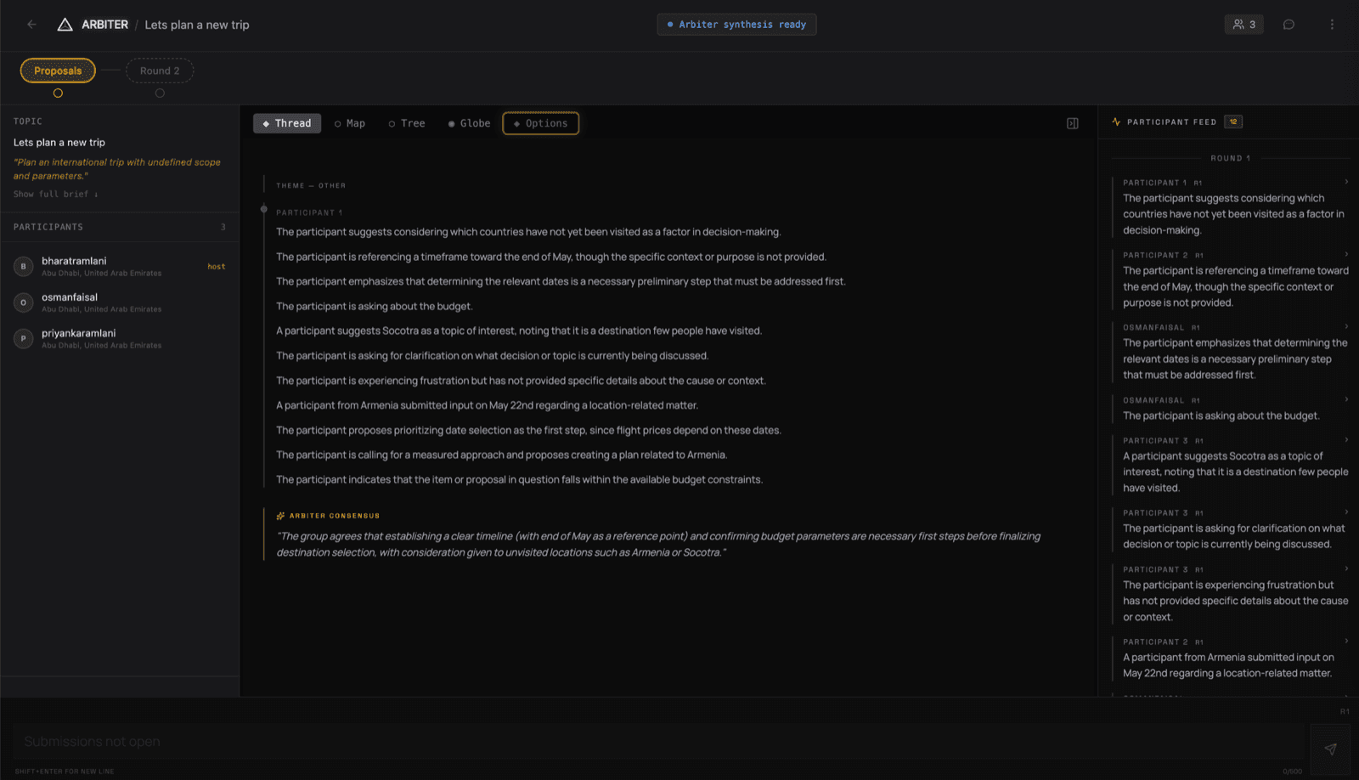Toggle the side panel collapse icon

pyautogui.click(x=1073, y=123)
